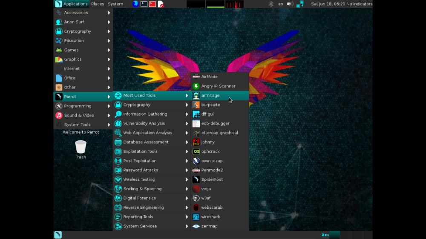Open the Places menu

click(x=98, y=4)
